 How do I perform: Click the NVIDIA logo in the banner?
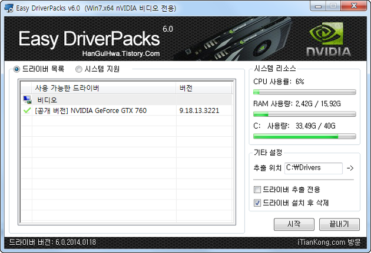[x=329, y=39]
